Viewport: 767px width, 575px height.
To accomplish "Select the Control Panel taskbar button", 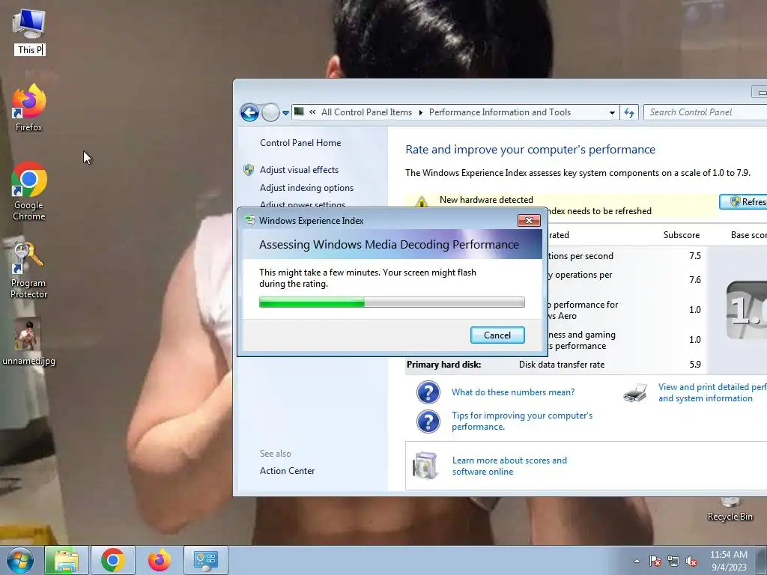I will (205, 560).
